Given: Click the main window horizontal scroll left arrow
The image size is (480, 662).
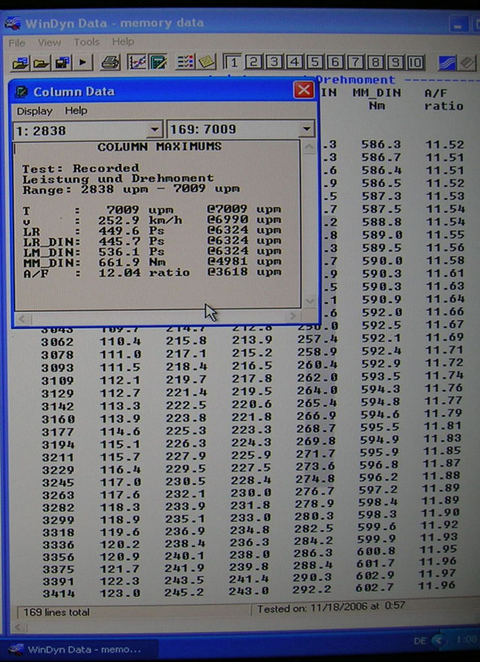Looking at the screenshot, I should (x=18, y=627).
